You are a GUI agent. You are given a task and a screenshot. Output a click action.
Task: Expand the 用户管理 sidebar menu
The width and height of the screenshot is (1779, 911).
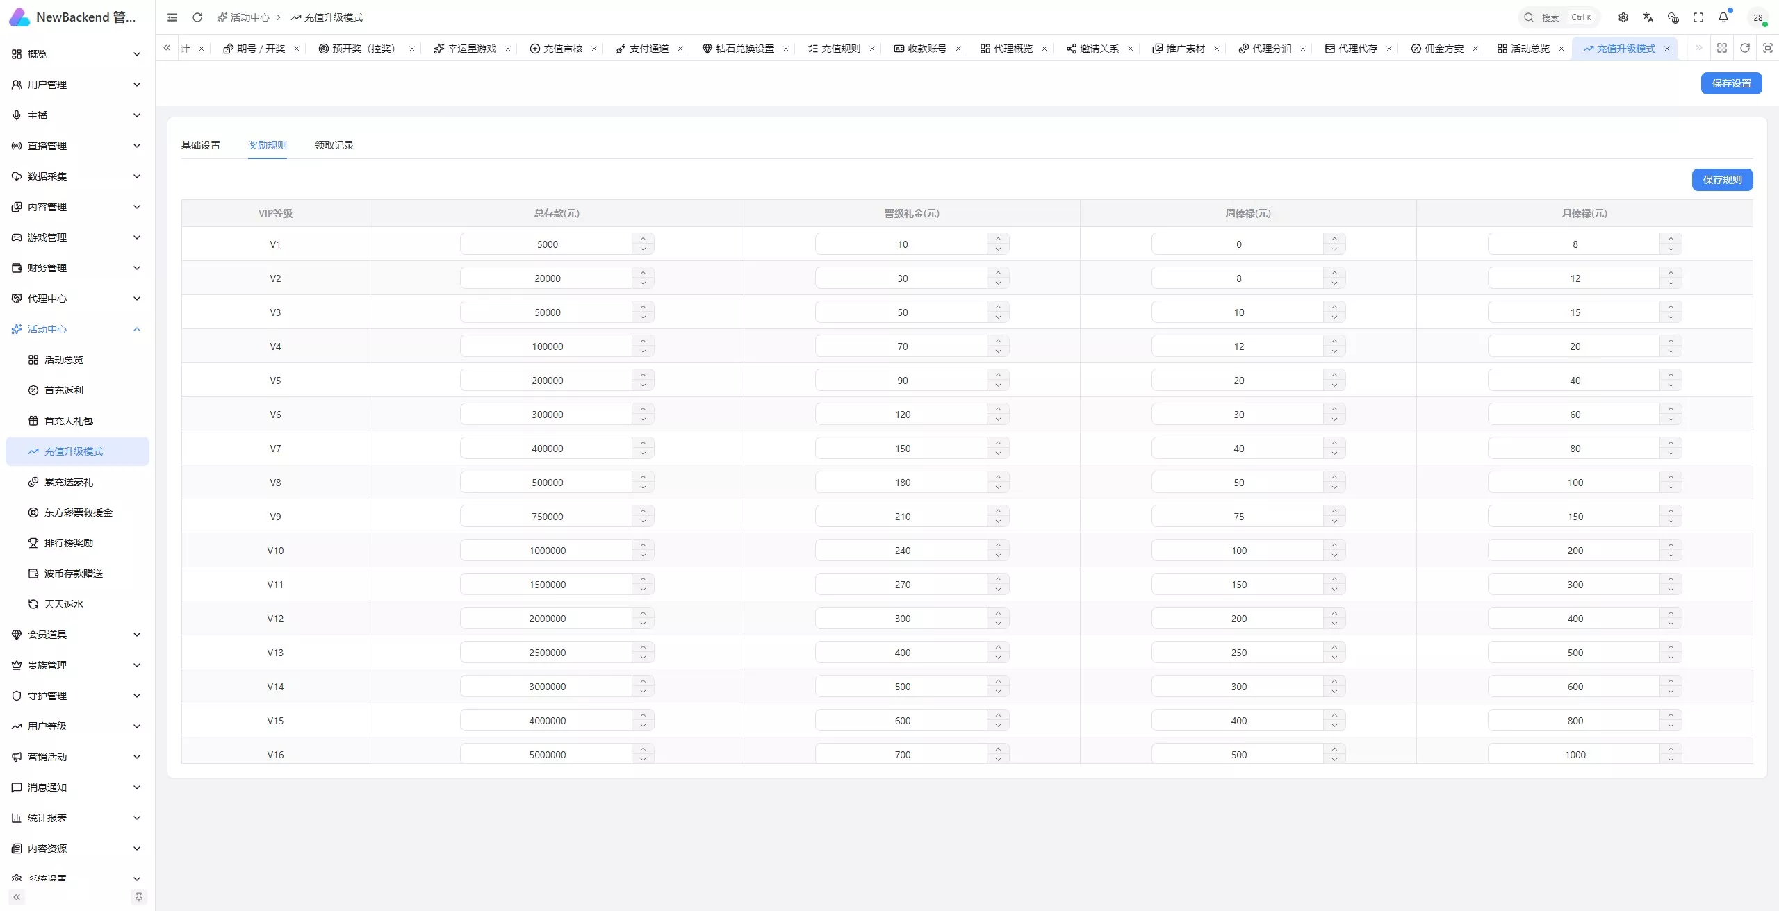76,85
